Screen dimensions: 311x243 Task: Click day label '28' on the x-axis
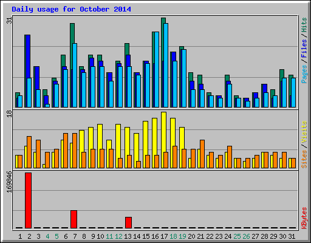click(264, 236)
